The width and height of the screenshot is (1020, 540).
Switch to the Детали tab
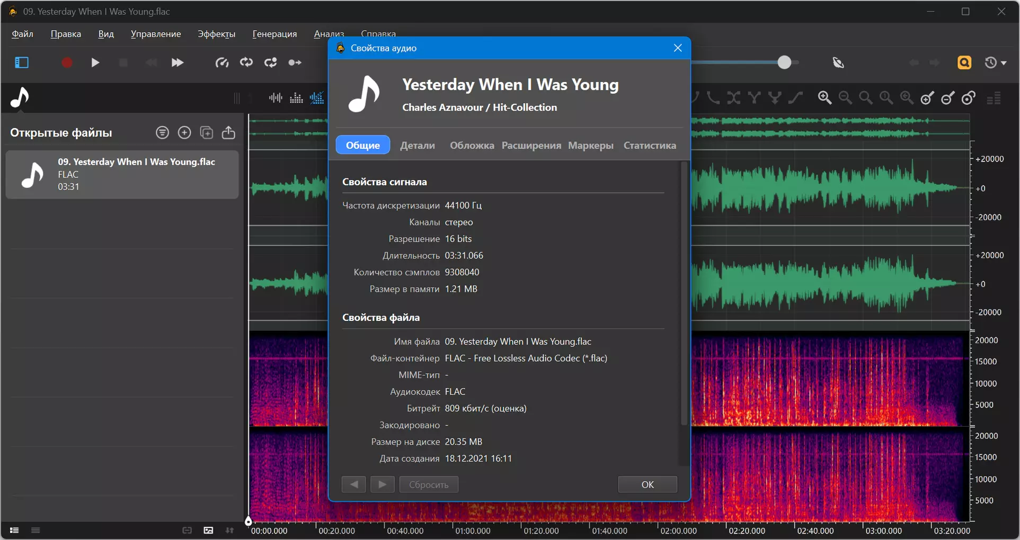coord(418,145)
